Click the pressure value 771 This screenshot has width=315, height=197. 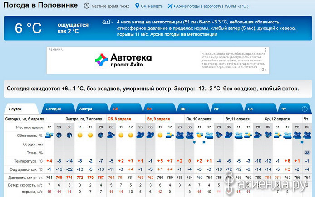click(69, 178)
